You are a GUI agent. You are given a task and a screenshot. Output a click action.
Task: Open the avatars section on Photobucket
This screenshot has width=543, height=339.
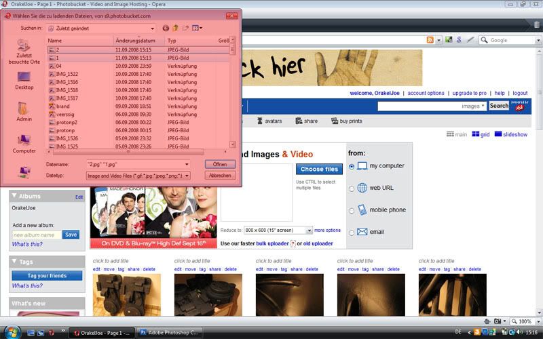[x=269, y=121]
